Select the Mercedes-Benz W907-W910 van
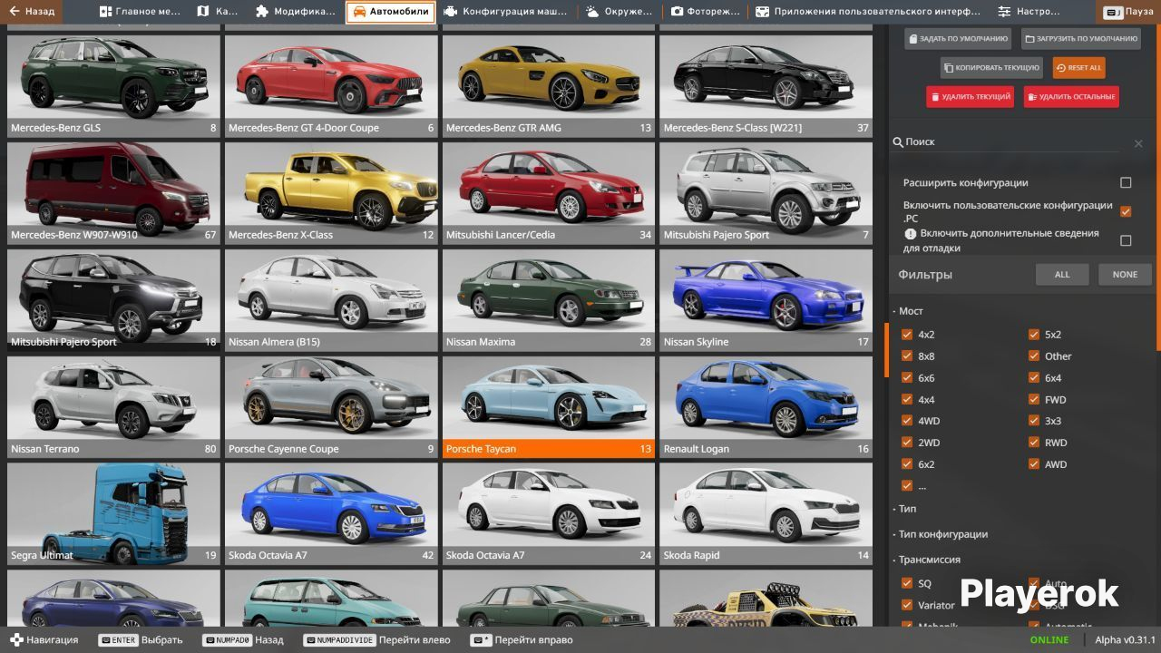 [113, 192]
